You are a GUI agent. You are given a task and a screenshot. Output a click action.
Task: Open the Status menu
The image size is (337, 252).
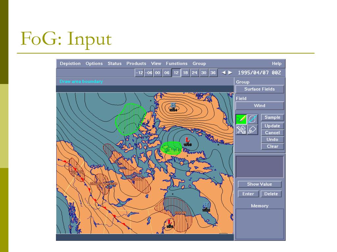pos(115,63)
